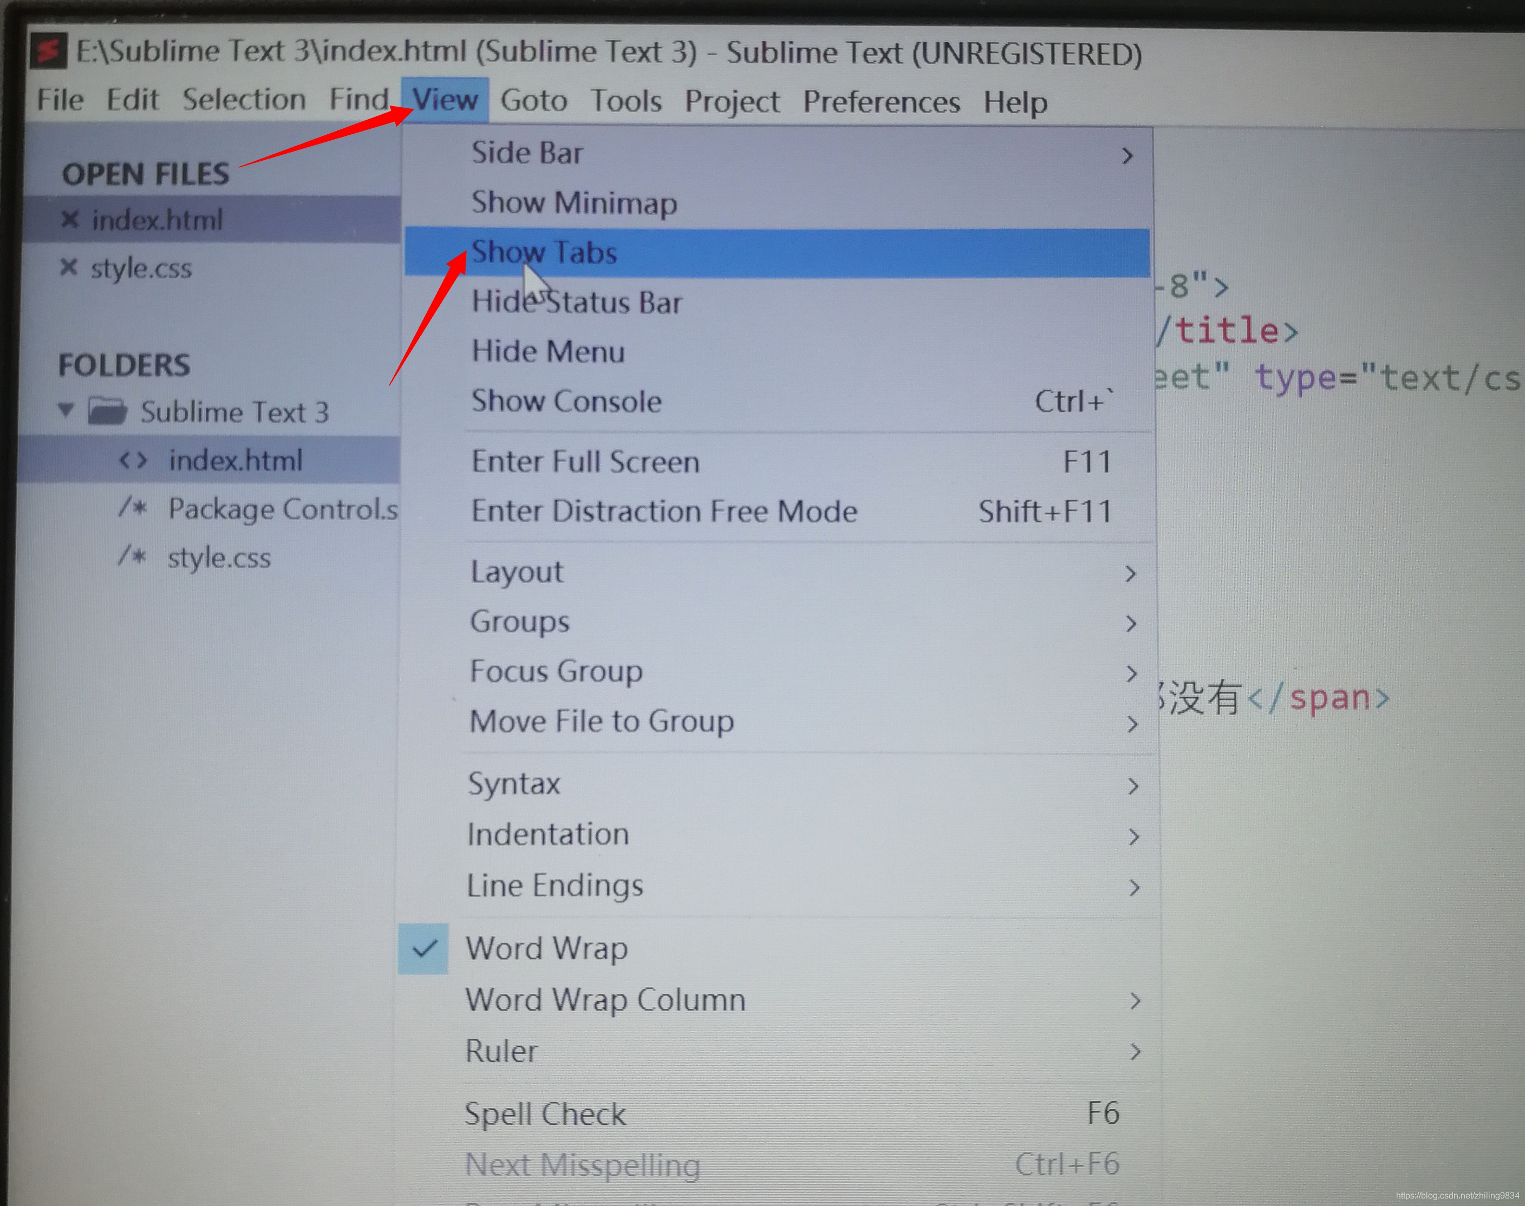Click the file type icon beside Package Control.s

(132, 507)
